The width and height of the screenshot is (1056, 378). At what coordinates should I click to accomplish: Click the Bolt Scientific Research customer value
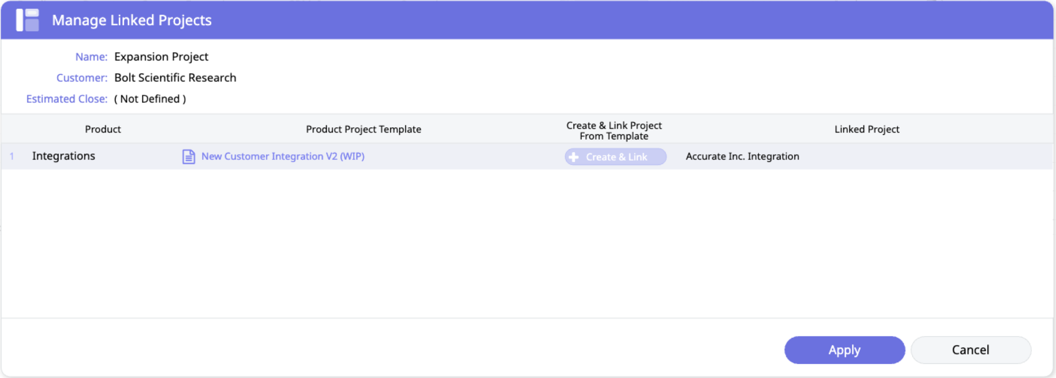(x=175, y=78)
